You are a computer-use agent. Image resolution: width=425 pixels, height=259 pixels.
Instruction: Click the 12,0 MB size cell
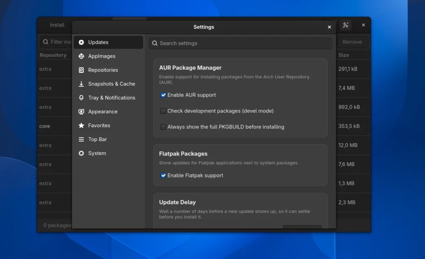pos(348,145)
